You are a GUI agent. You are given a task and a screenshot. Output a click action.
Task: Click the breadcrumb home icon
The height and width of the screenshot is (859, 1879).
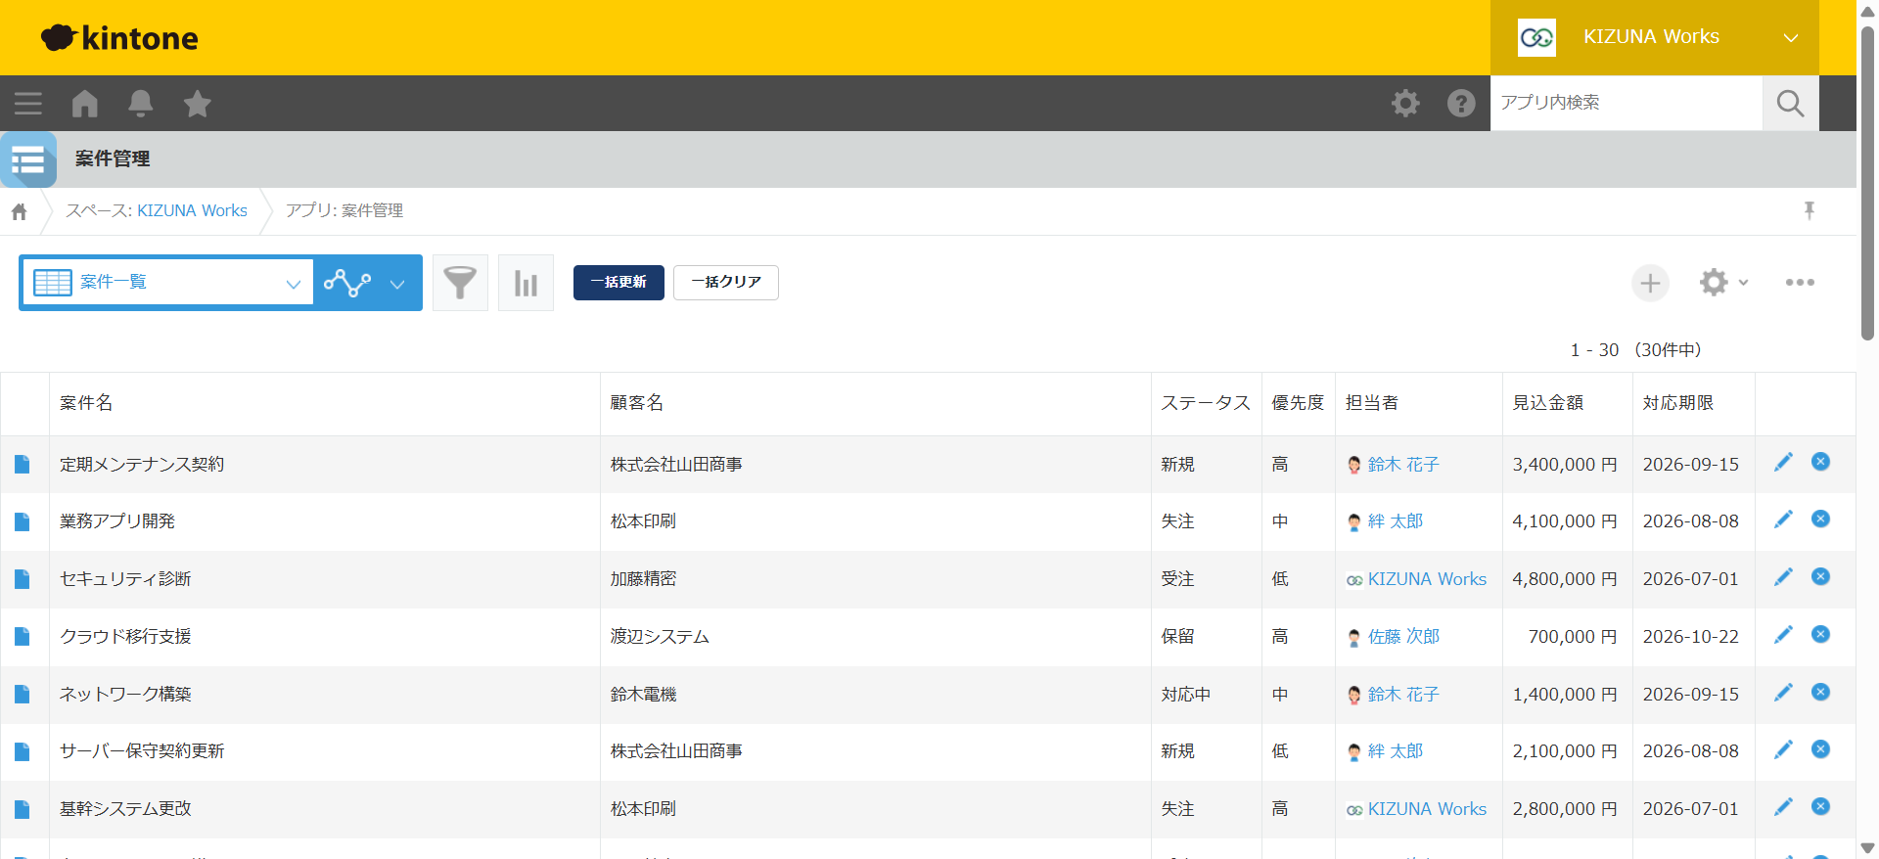(19, 211)
